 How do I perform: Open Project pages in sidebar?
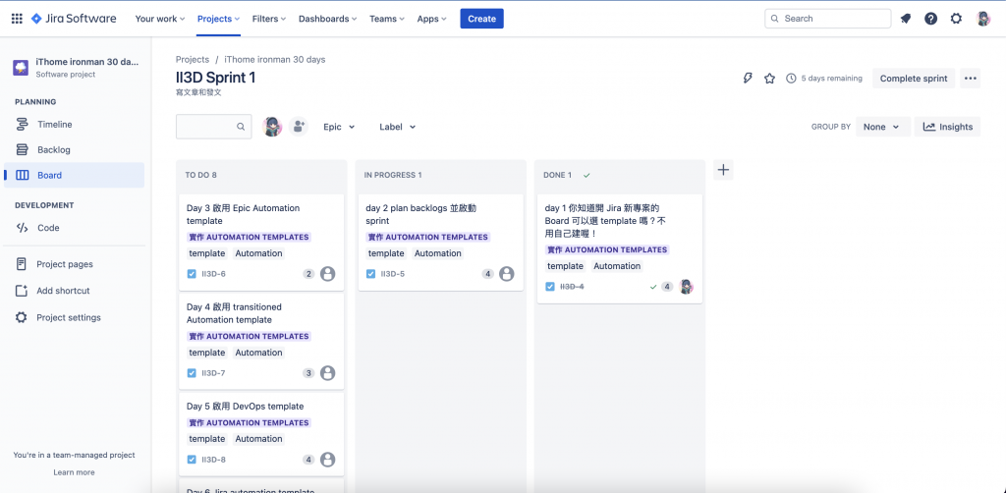(x=74, y=264)
